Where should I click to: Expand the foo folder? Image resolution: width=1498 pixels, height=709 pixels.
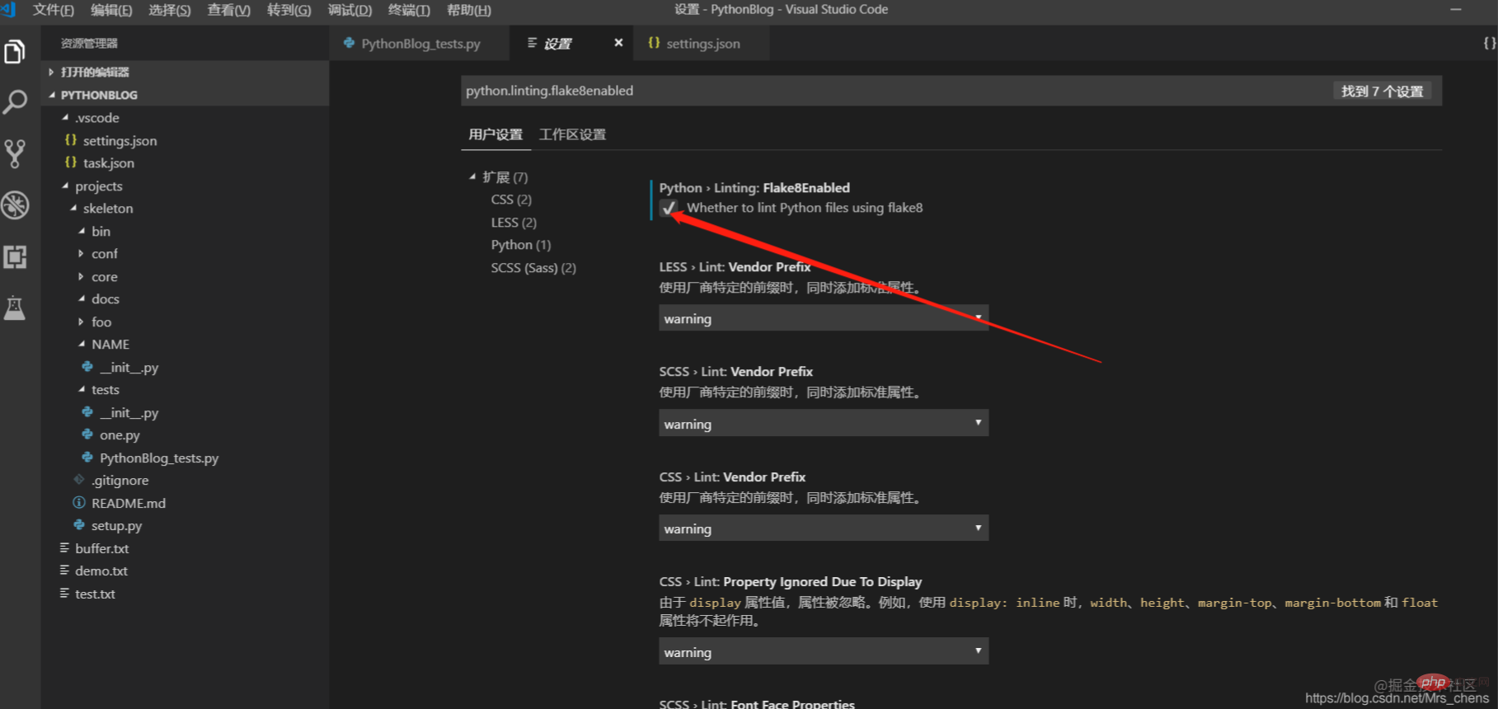click(x=81, y=322)
